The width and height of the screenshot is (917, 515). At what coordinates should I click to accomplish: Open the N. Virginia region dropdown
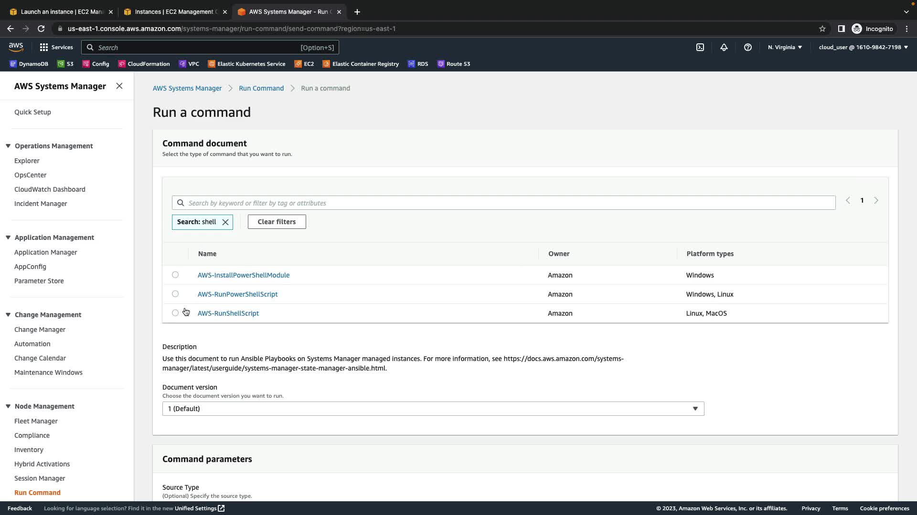click(785, 47)
